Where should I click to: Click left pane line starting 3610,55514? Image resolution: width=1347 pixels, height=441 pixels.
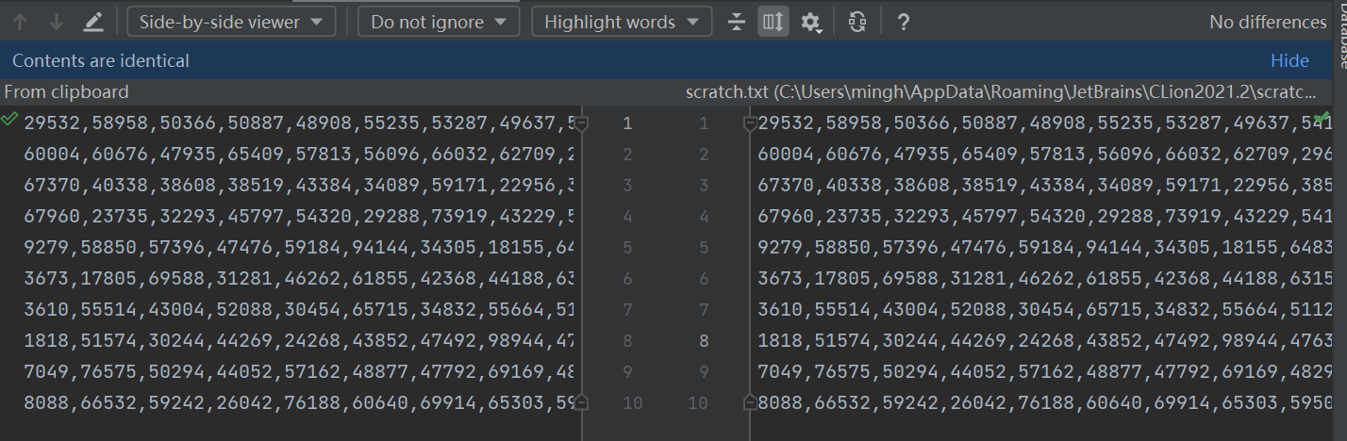click(x=299, y=310)
